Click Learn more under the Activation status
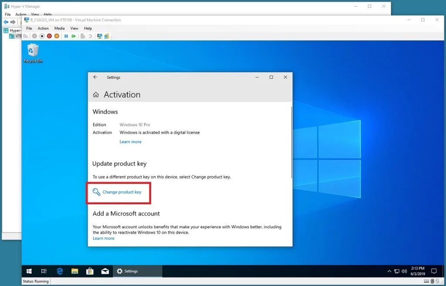Screen dimensions: 446x286 click(130, 142)
